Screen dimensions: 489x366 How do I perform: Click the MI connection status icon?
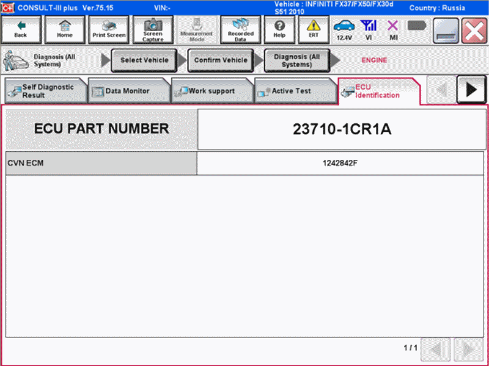coord(393,30)
